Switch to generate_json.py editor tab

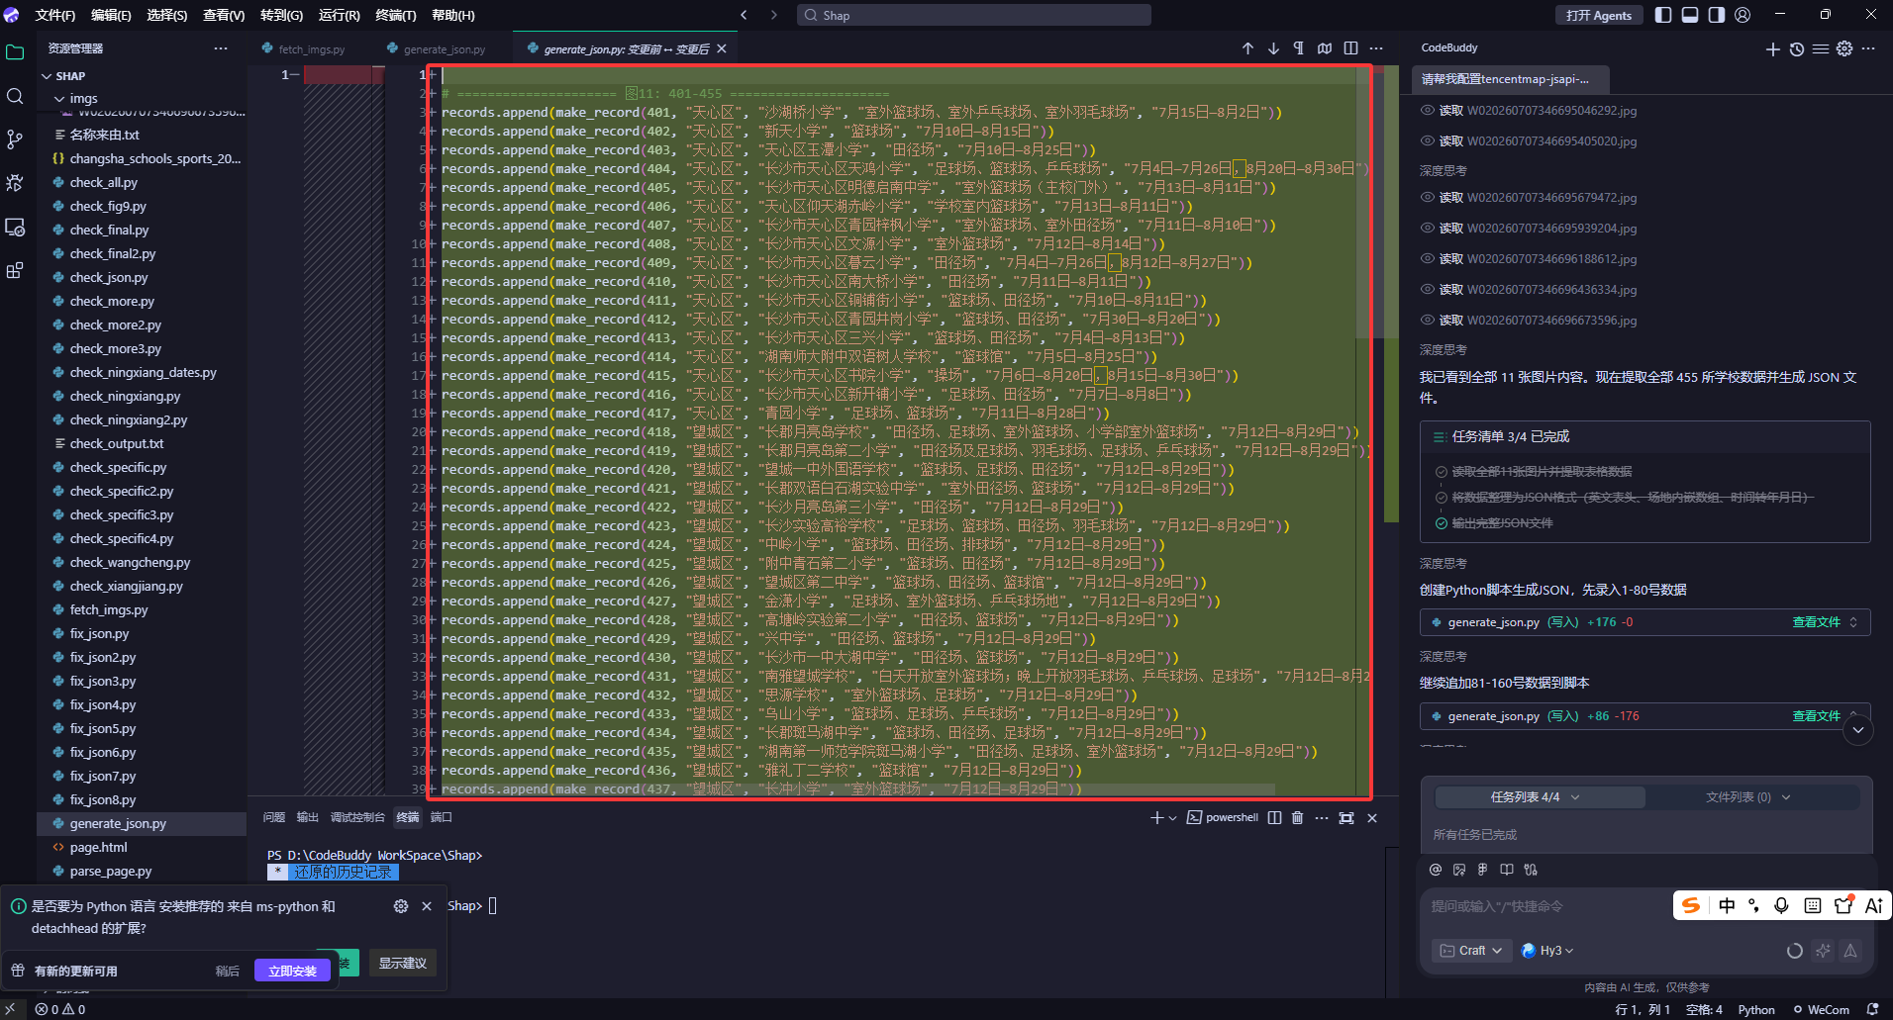(x=444, y=48)
